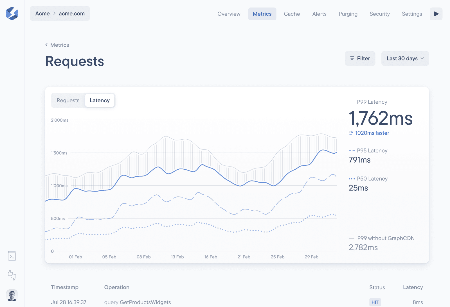Click the thumbs up/down feedback icon
450x307 pixels.
click(x=12, y=276)
